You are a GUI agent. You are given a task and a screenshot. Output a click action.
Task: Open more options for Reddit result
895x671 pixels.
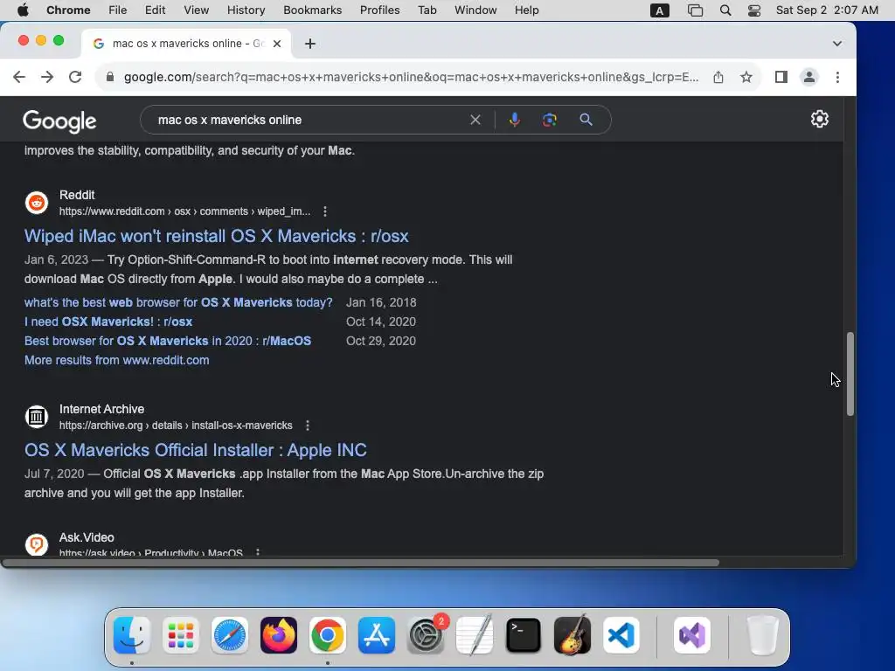coord(325,211)
